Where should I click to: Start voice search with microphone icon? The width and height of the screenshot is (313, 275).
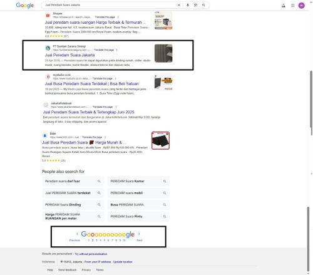188,5
